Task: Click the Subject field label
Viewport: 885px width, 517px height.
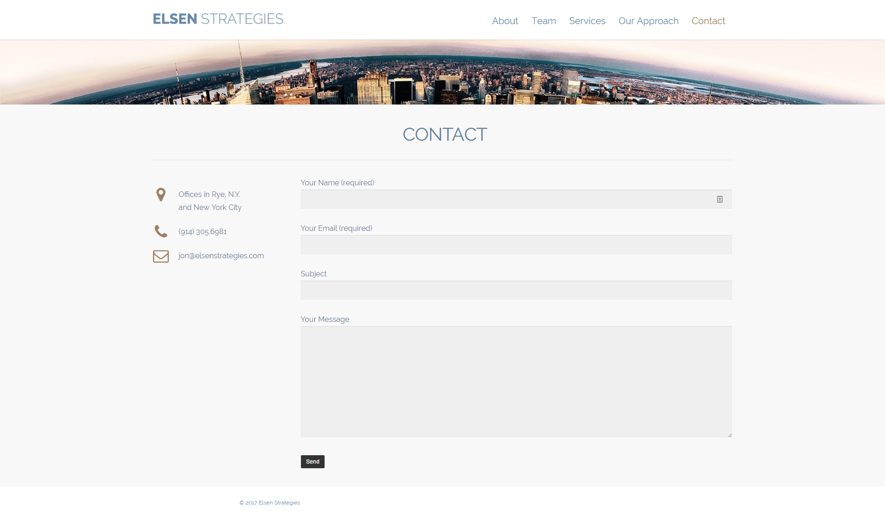Action: coord(313,274)
